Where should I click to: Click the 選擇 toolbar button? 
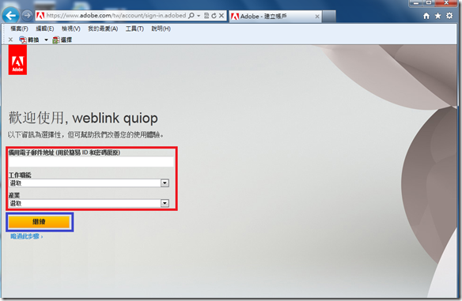coord(62,40)
